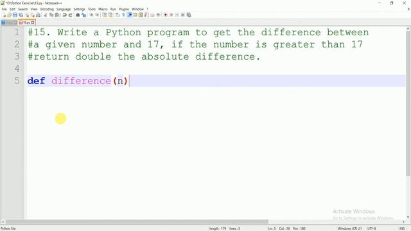The width and height of the screenshot is (411, 231).
Task: Open the Tools menu
Action: pos(92,9)
